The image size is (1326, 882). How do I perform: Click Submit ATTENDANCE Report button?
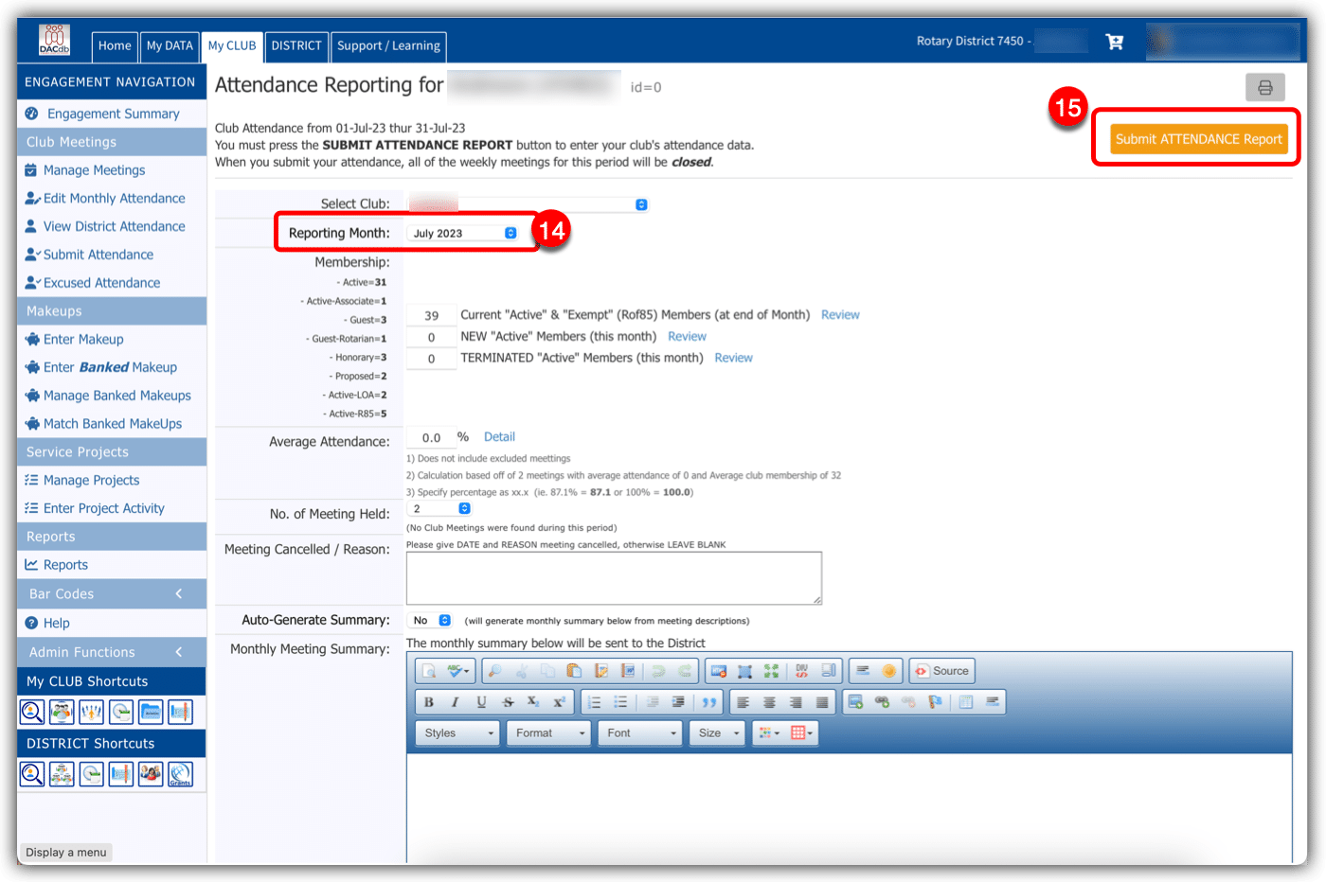1198,139
